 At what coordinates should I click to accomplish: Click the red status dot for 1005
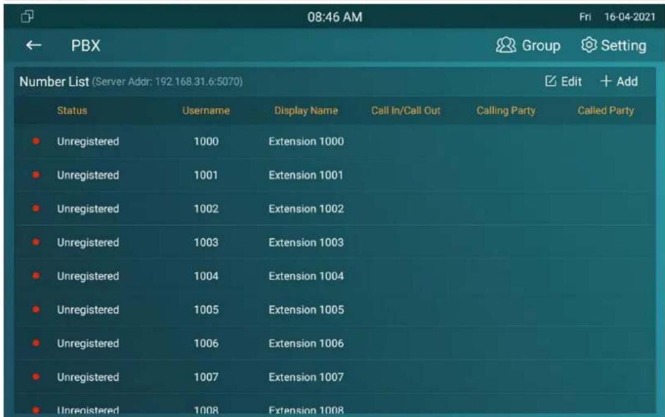pyautogui.click(x=36, y=309)
